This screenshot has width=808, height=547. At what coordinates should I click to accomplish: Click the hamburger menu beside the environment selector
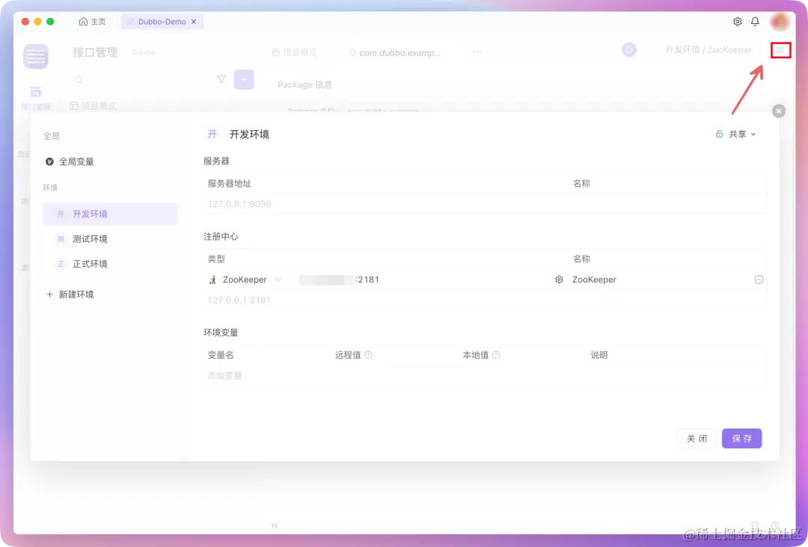[780, 50]
